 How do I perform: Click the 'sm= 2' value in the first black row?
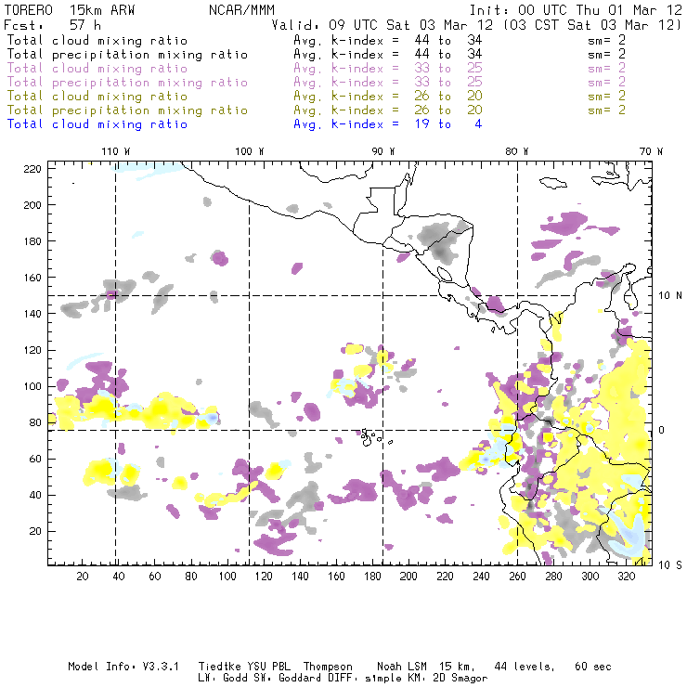point(606,41)
